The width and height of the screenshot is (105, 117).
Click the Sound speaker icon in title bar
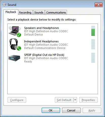tap(4, 5)
